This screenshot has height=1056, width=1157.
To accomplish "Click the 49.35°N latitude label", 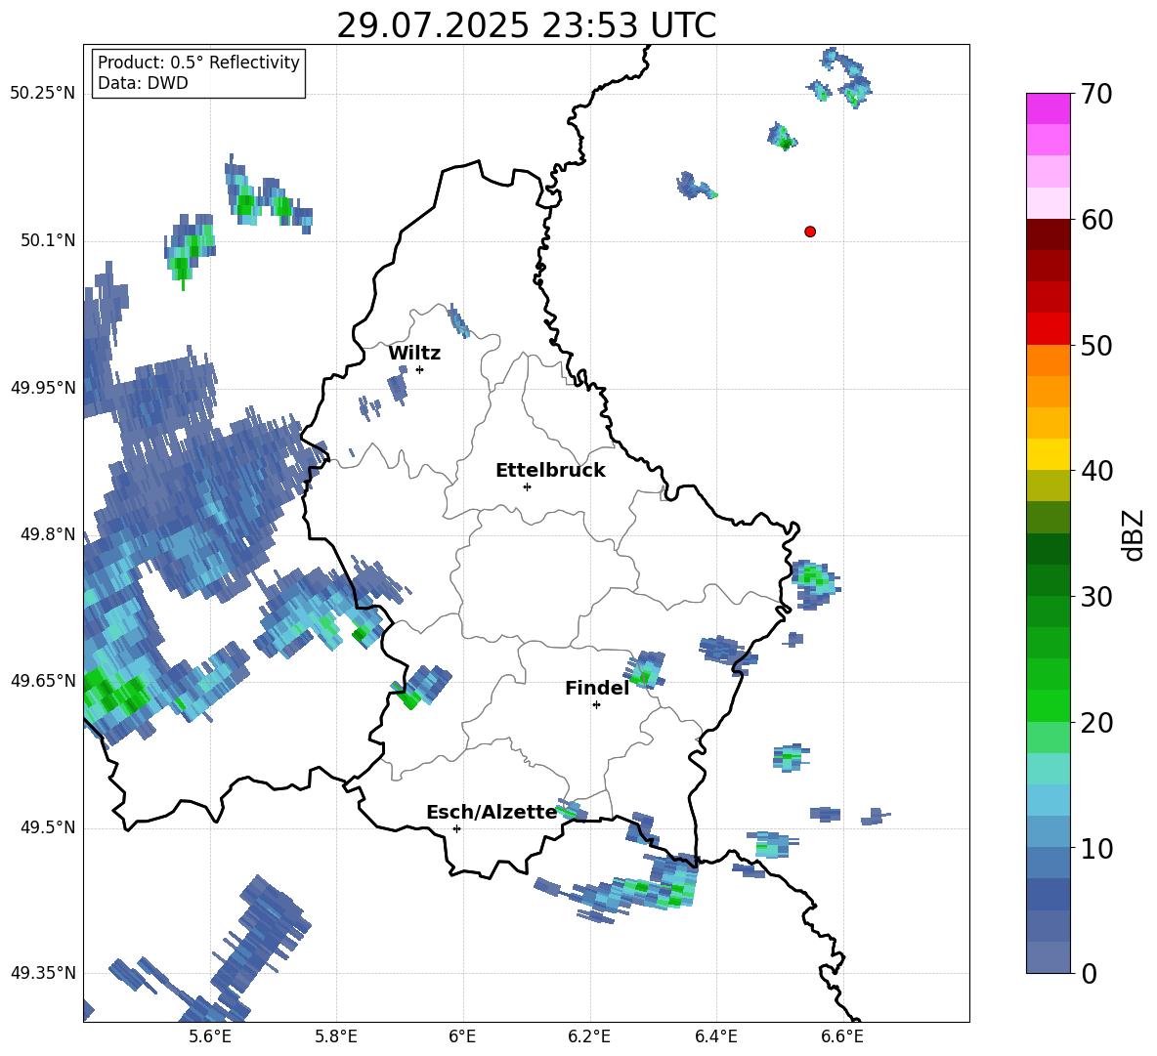I will [43, 973].
